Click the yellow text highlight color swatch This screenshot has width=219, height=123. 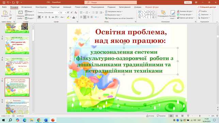pos(68,17)
